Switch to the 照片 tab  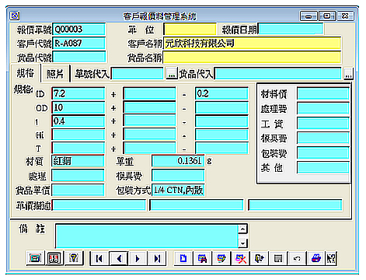click(55, 74)
